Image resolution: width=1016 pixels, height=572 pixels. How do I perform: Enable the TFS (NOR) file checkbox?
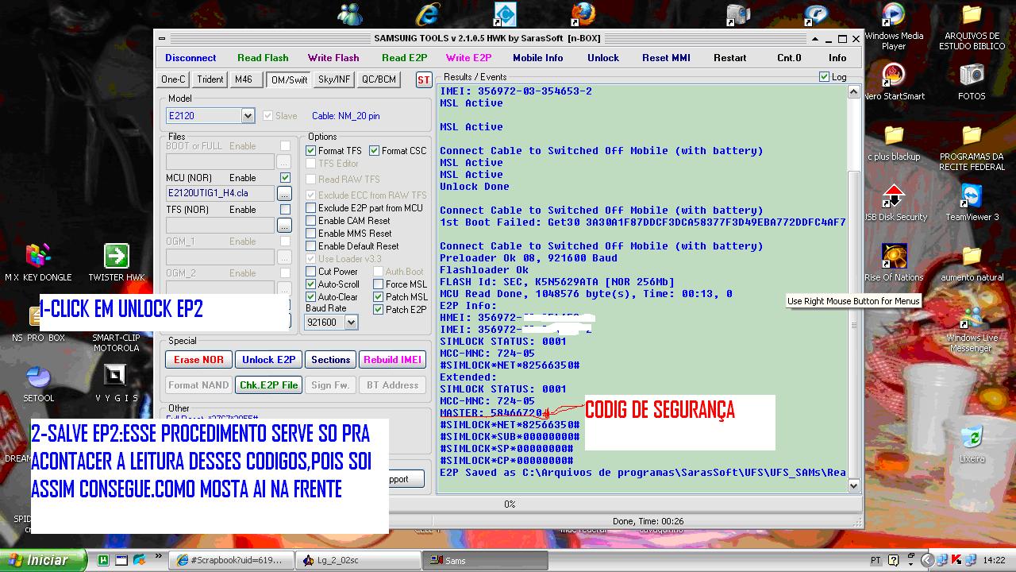(285, 210)
